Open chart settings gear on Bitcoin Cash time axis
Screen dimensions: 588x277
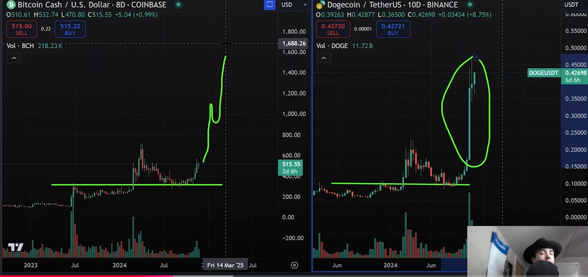[295, 265]
